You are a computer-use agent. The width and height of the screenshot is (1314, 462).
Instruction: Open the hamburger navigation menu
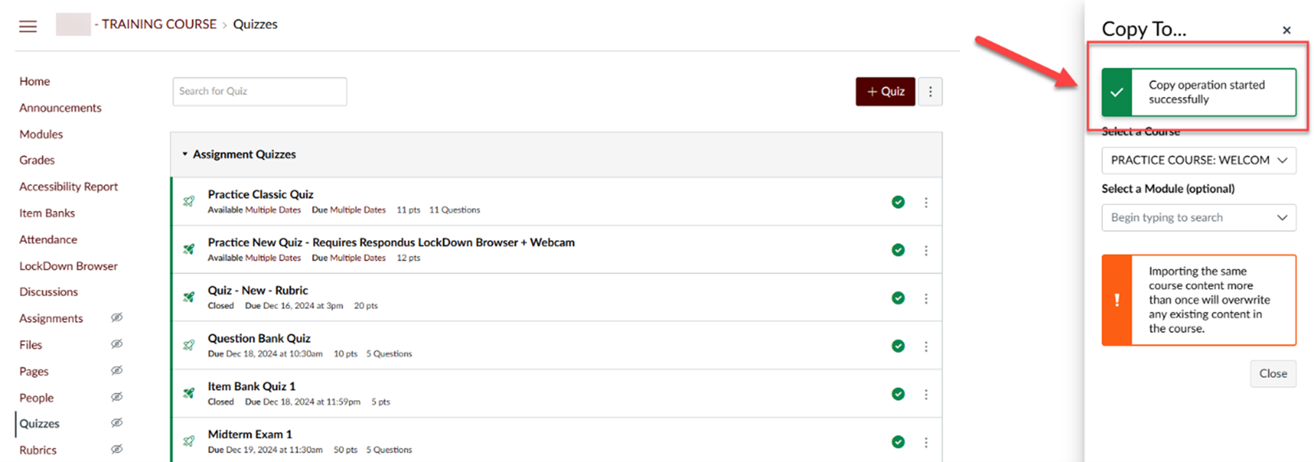(28, 26)
